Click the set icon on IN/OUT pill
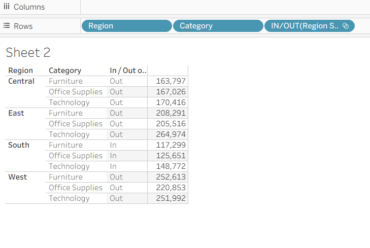 tap(346, 26)
